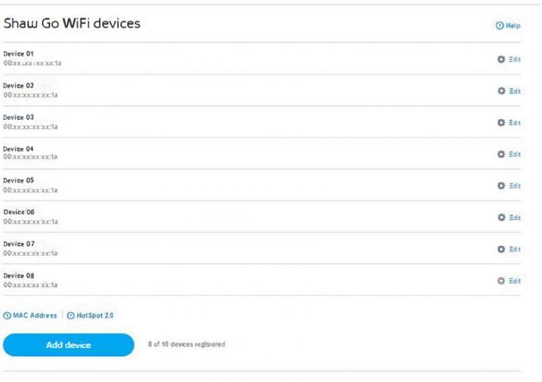Open the Edit link for Device 01
The width and height of the screenshot is (542, 382).
coord(515,60)
